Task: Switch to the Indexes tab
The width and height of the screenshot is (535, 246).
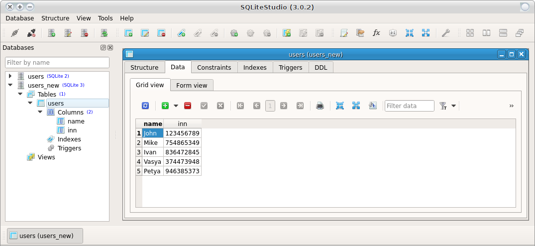Action: coord(255,67)
